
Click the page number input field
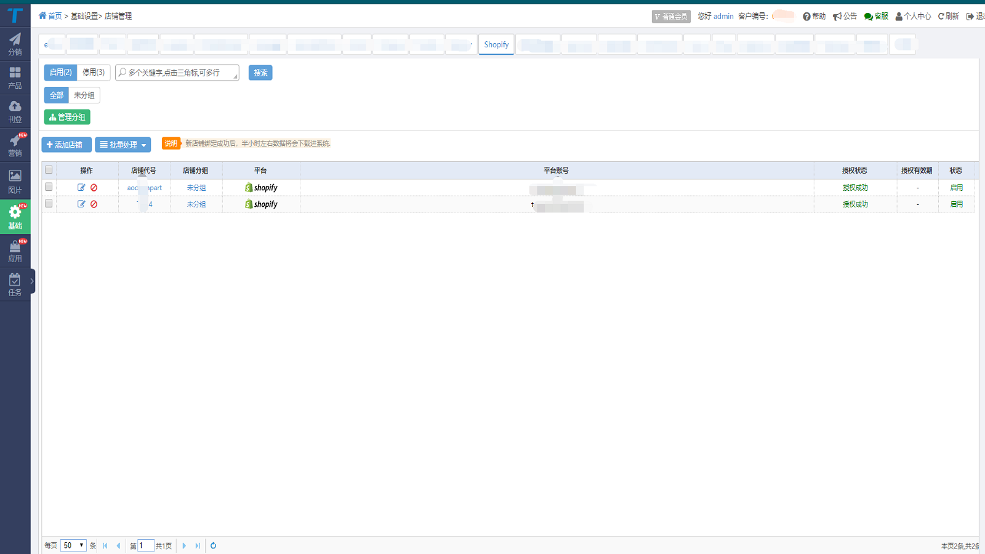point(145,545)
